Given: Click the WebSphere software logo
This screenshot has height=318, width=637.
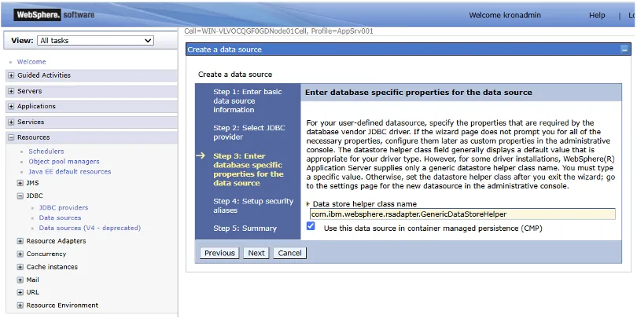Looking at the screenshot, I should [54, 15].
